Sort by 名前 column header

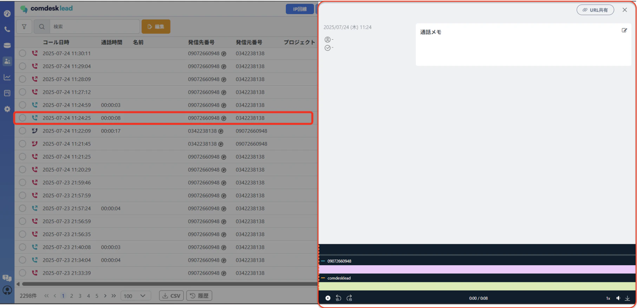[x=138, y=42]
